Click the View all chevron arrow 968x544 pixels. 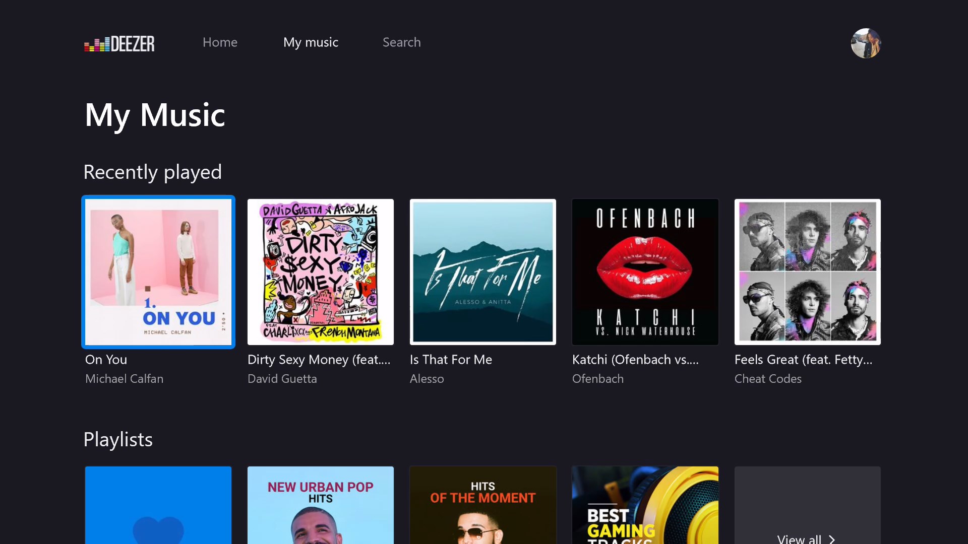click(832, 539)
